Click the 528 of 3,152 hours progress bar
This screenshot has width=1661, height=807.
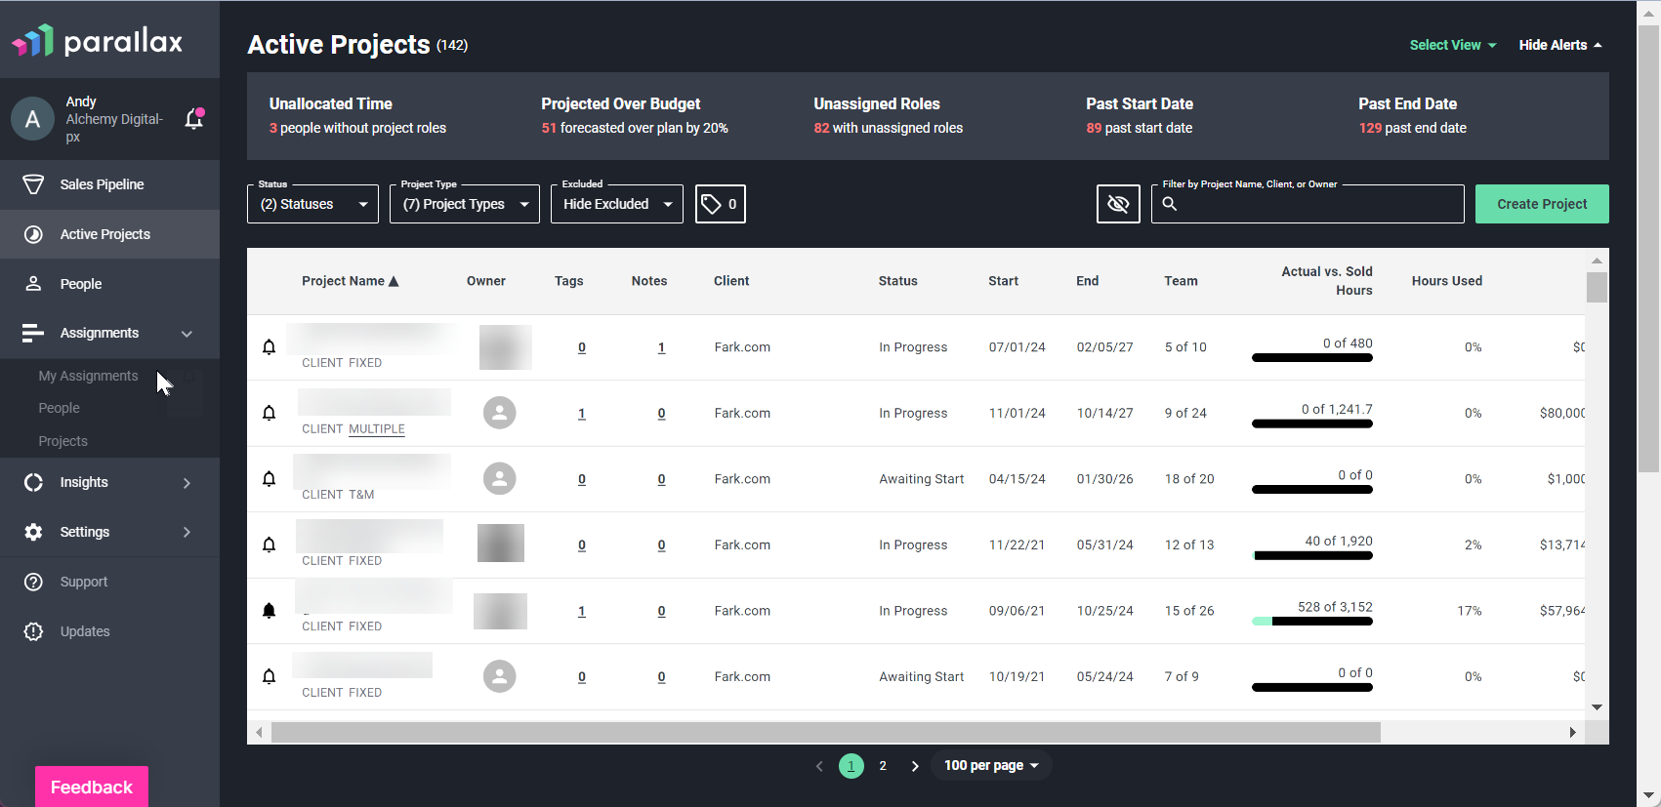coord(1312,622)
